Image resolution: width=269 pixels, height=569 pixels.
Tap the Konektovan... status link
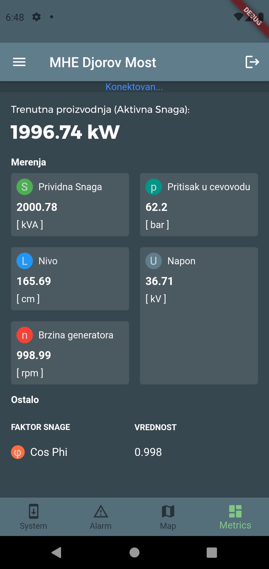[x=134, y=87]
